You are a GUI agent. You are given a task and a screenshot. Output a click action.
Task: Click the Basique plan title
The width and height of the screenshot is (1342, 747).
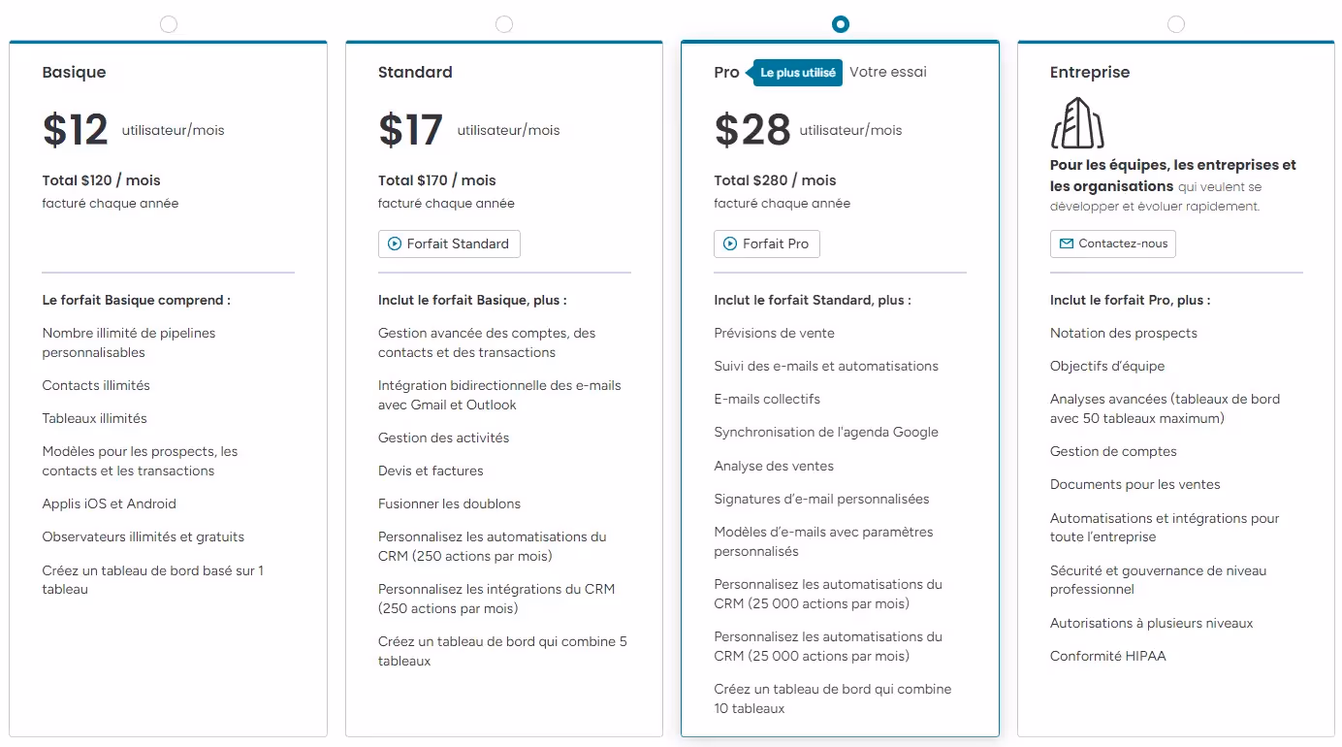click(x=75, y=73)
